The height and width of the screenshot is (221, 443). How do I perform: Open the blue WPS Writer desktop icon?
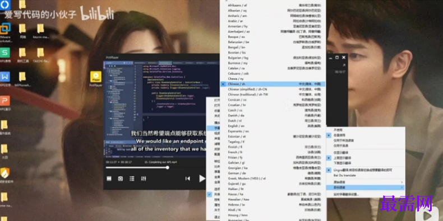click(5, 79)
